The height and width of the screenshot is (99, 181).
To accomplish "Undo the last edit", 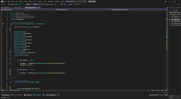I will click(x=19, y=4).
